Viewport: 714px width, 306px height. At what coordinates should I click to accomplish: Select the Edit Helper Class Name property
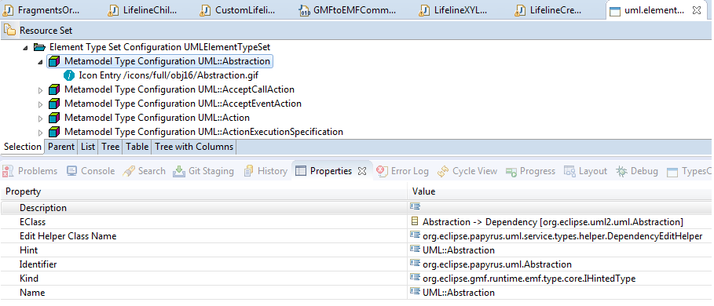click(357, 236)
